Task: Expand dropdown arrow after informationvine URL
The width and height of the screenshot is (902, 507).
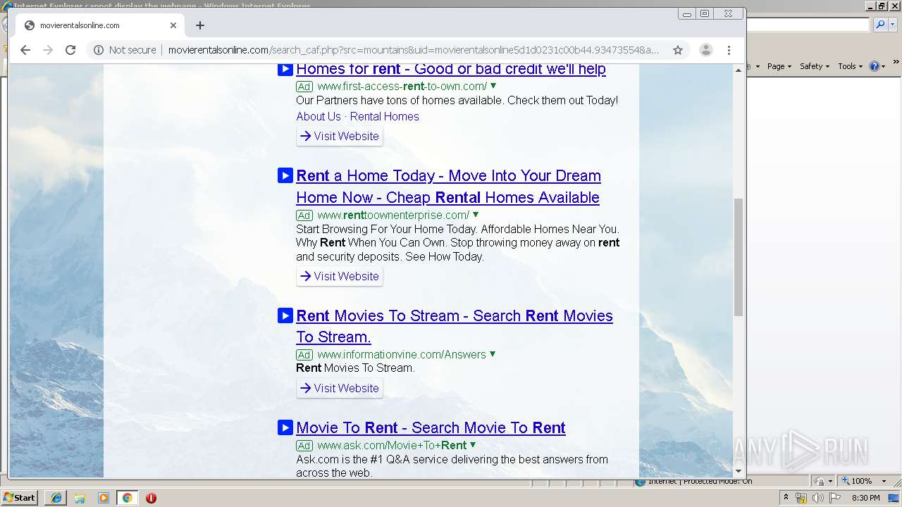Action: click(x=493, y=354)
